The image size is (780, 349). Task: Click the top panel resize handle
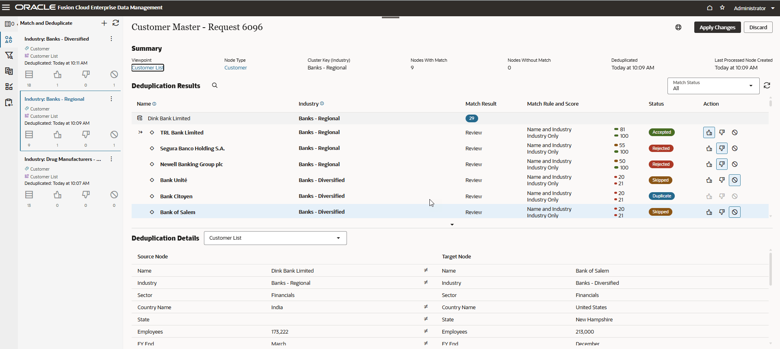coord(391,17)
